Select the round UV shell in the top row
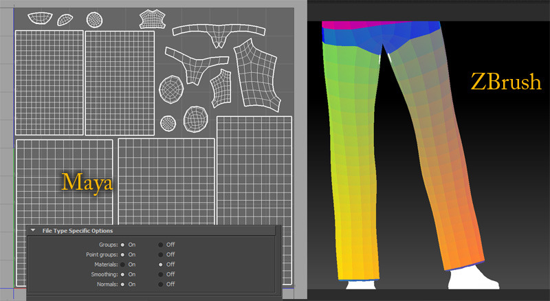Screen dimensions: 550x301 coord(94,20)
